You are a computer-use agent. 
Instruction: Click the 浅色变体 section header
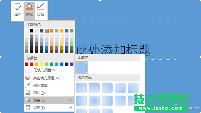point(107,78)
